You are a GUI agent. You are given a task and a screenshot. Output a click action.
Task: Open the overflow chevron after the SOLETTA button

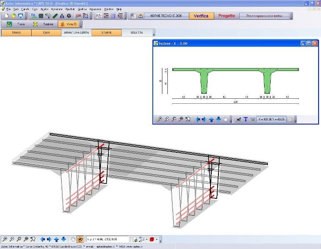154,34
